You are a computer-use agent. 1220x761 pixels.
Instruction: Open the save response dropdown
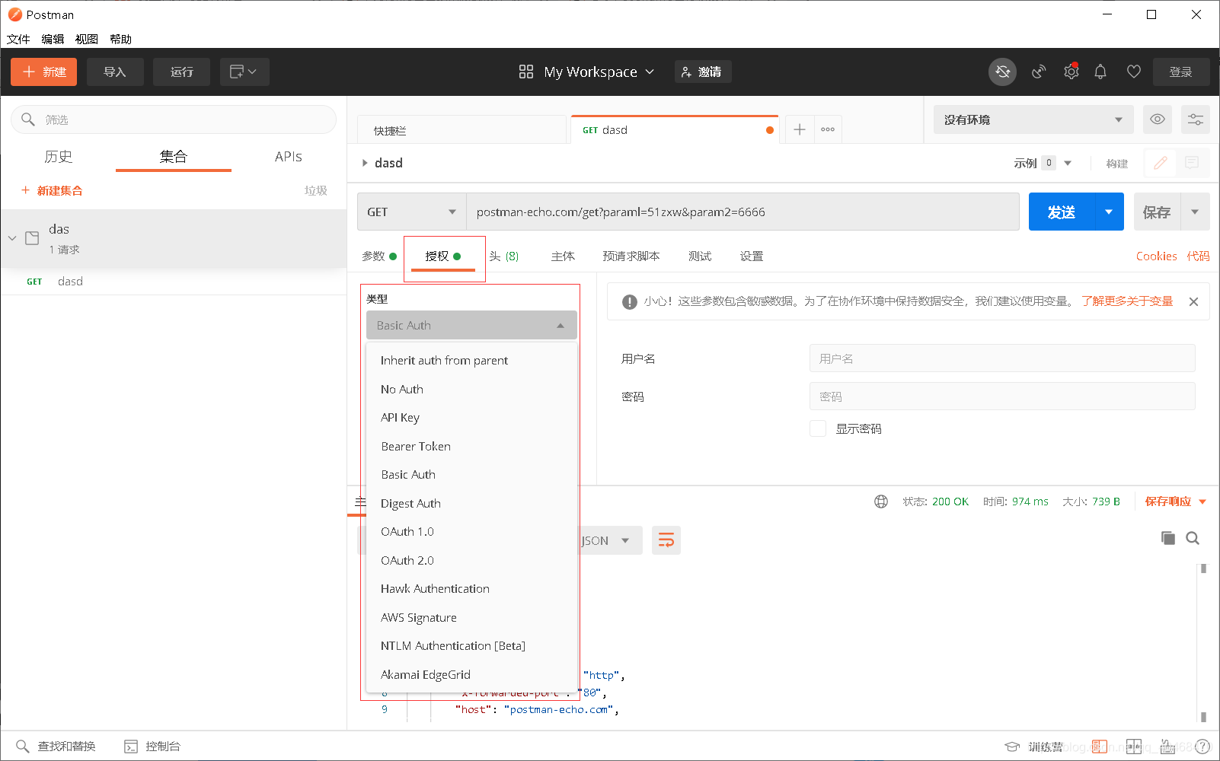click(x=1176, y=501)
